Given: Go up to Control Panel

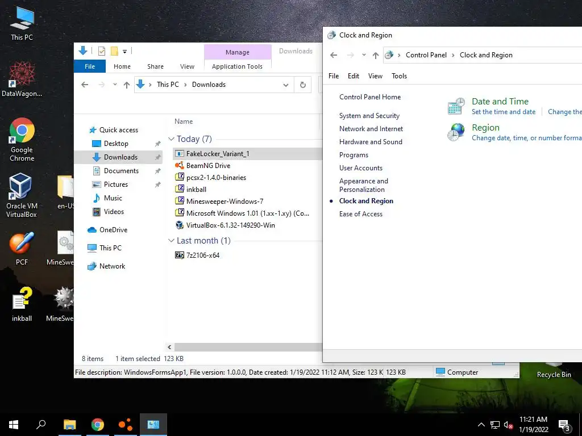Looking at the screenshot, I should (376, 55).
